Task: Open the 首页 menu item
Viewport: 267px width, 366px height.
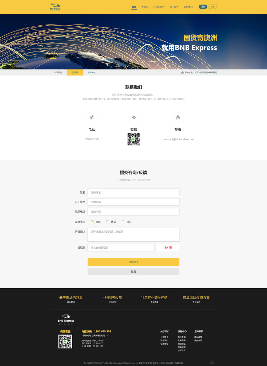Action: click(134, 7)
